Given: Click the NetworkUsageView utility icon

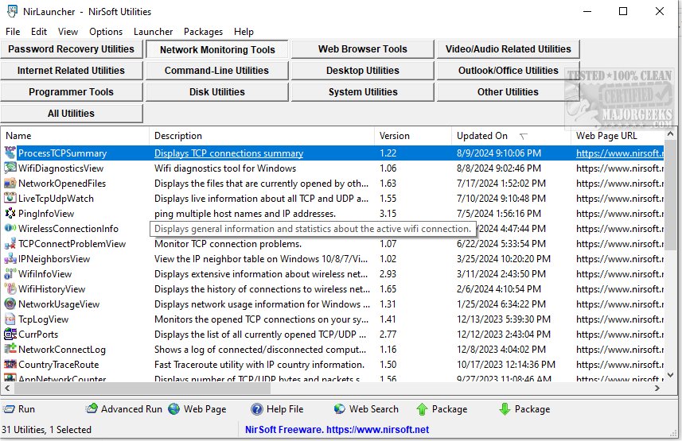Looking at the screenshot, I should (x=10, y=304).
